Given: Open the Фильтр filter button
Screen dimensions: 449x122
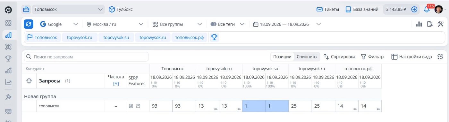Looking at the screenshot, I should tap(372, 57).
